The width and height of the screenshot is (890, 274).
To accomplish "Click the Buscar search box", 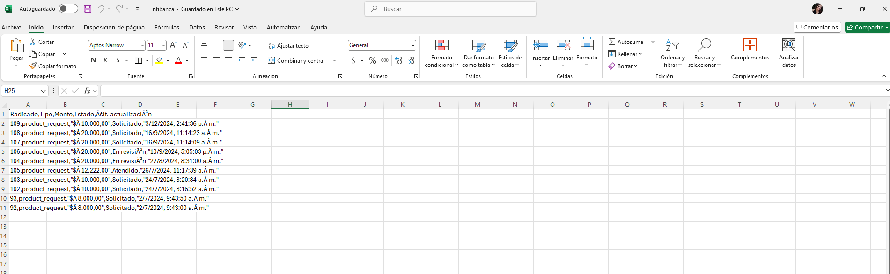I will coord(450,9).
